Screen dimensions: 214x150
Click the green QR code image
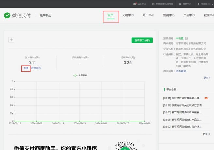pyautogui.click(x=125, y=145)
